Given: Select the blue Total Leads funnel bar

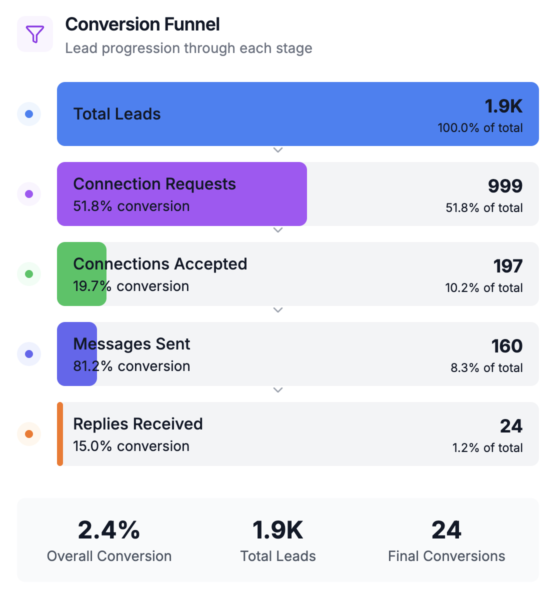Looking at the screenshot, I should click(298, 114).
